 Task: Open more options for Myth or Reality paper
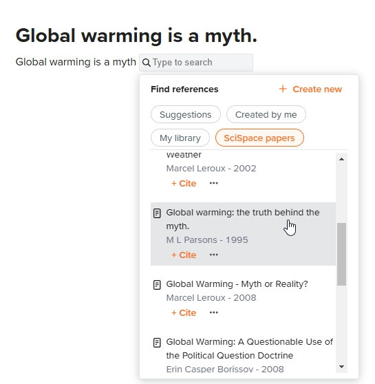213,312
